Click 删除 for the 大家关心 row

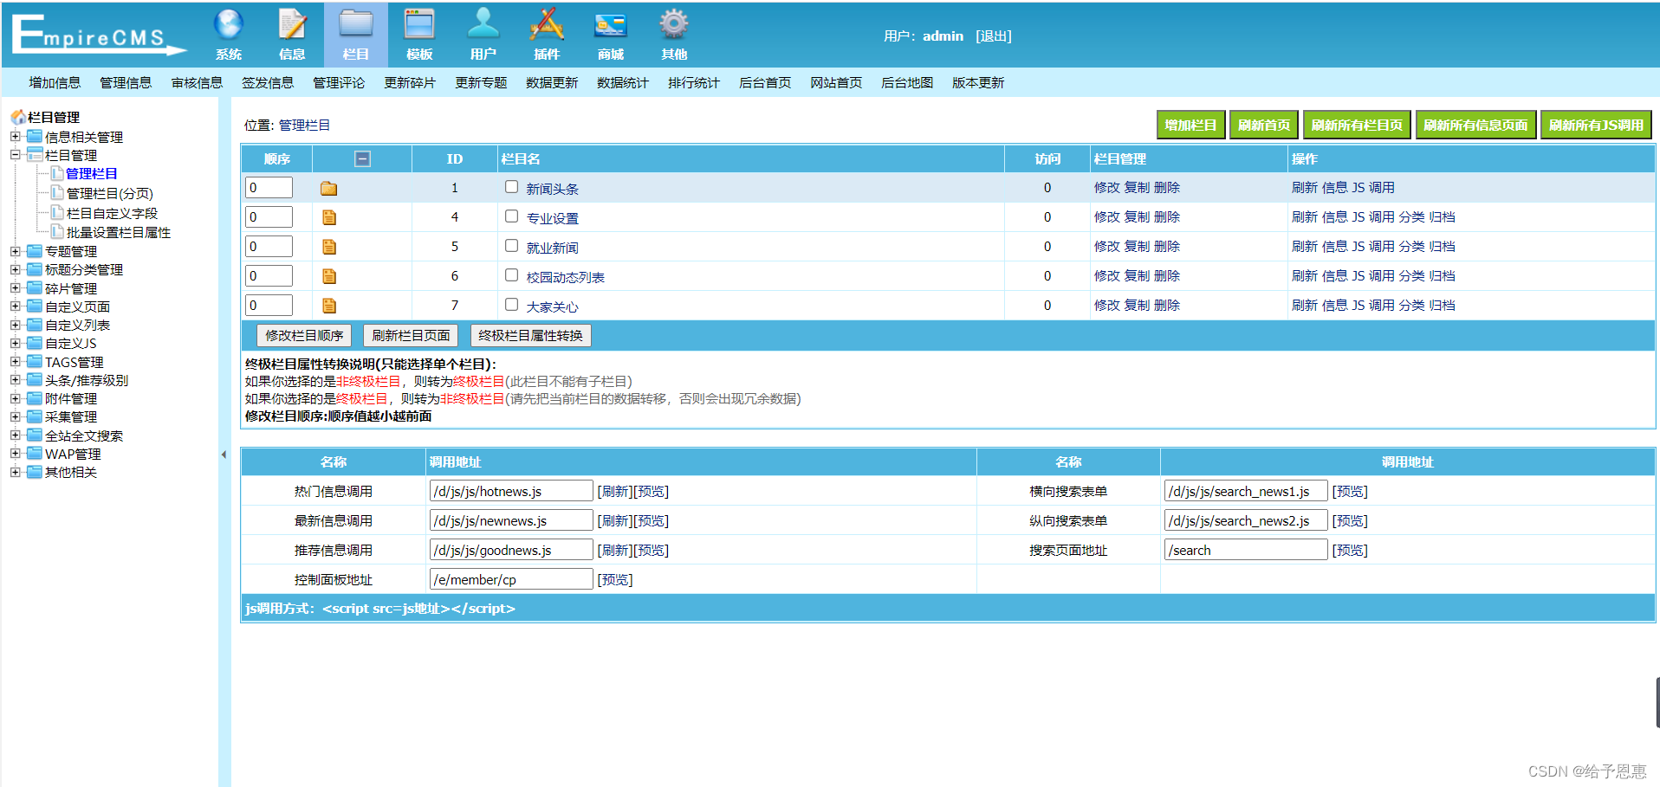pos(1167,305)
